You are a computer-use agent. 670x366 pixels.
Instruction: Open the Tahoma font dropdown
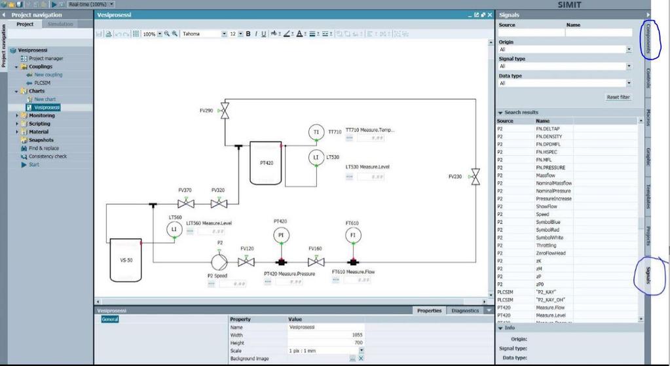pos(224,34)
